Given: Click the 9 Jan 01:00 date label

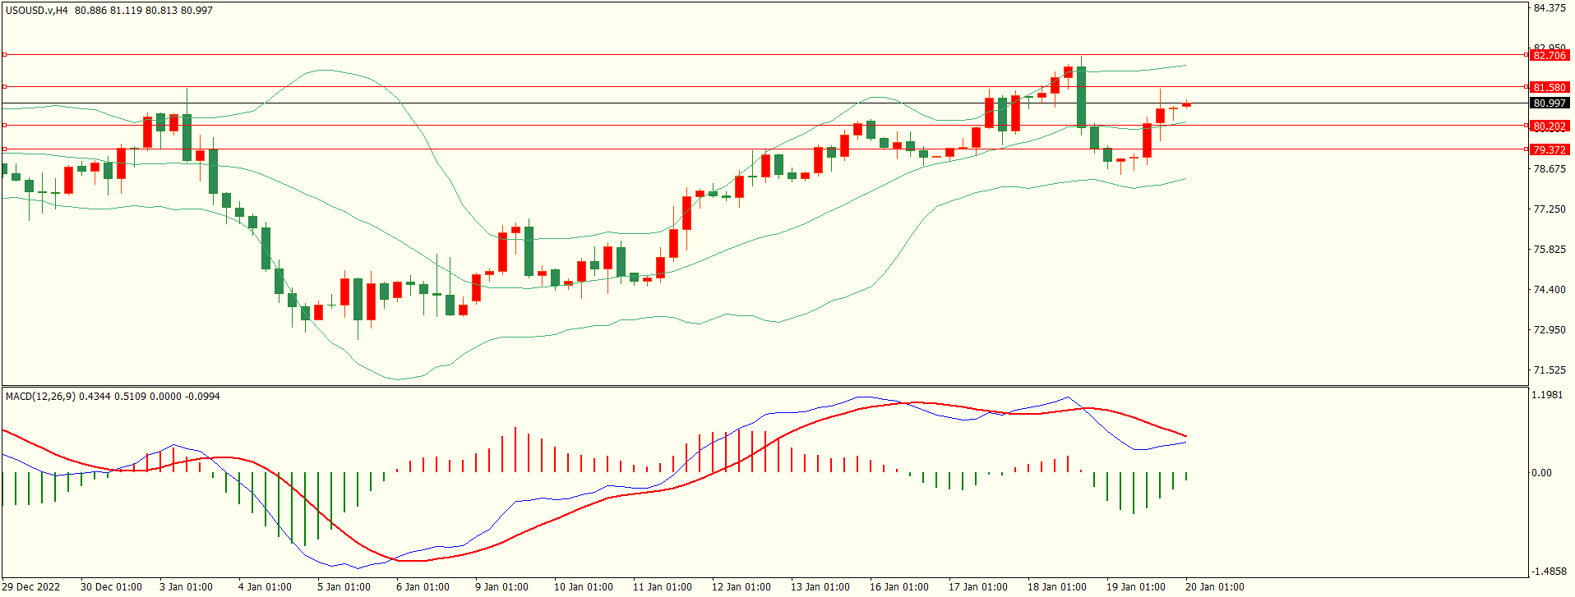Looking at the screenshot, I should (x=501, y=587).
